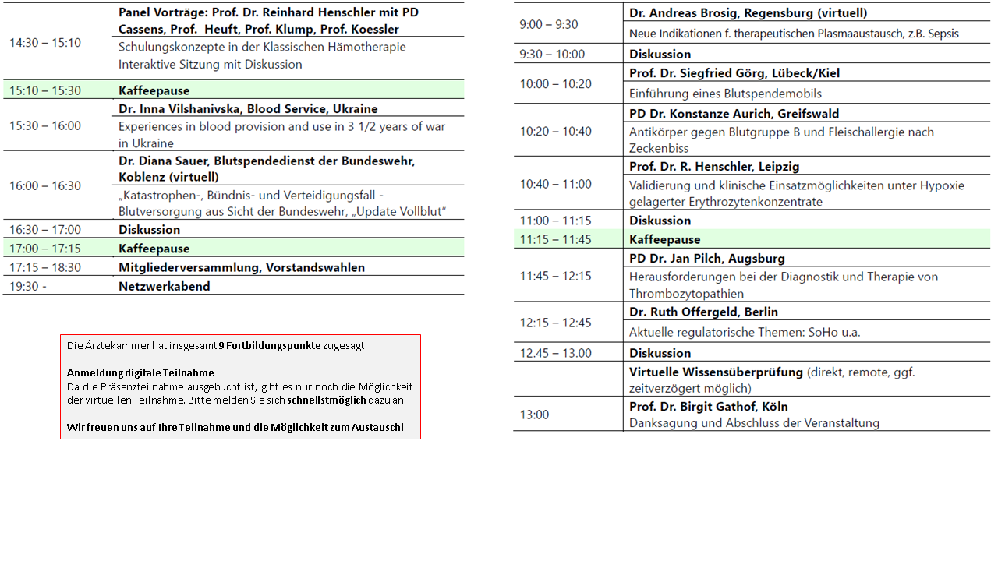Select the 16:30 – 17:00 Diskussion row

coord(150,229)
